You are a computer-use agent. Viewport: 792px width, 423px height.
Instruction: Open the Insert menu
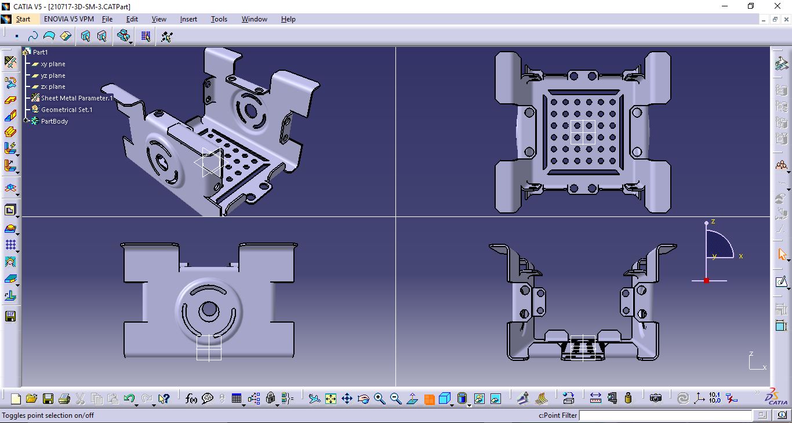click(188, 19)
